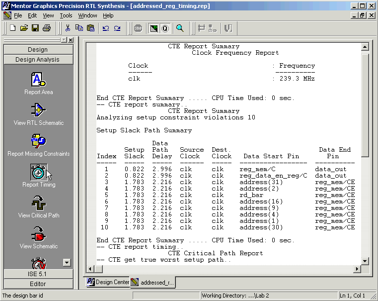Minimize the inner document window

[x=354, y=15]
